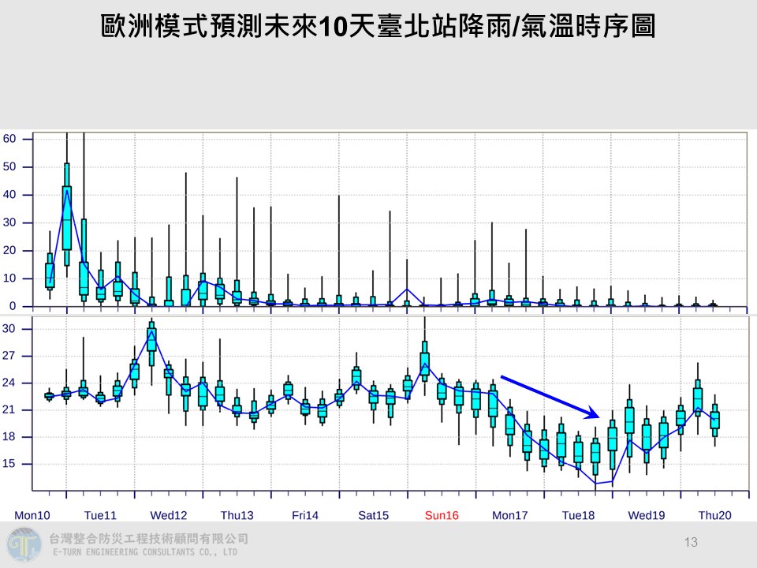This screenshot has height=568, width=757.
Task: Click the temperature peak box before Wed12
Action: point(151,341)
